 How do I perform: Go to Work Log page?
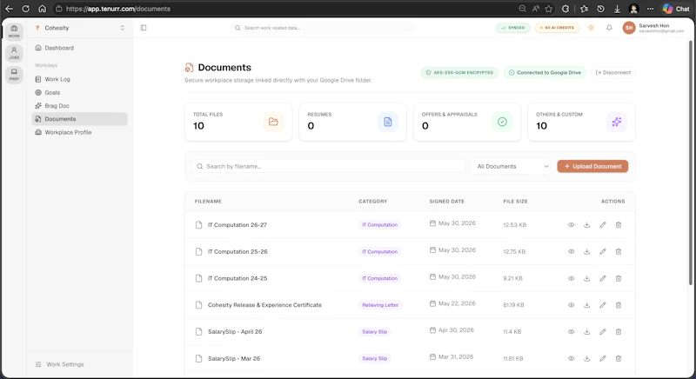tap(79, 79)
